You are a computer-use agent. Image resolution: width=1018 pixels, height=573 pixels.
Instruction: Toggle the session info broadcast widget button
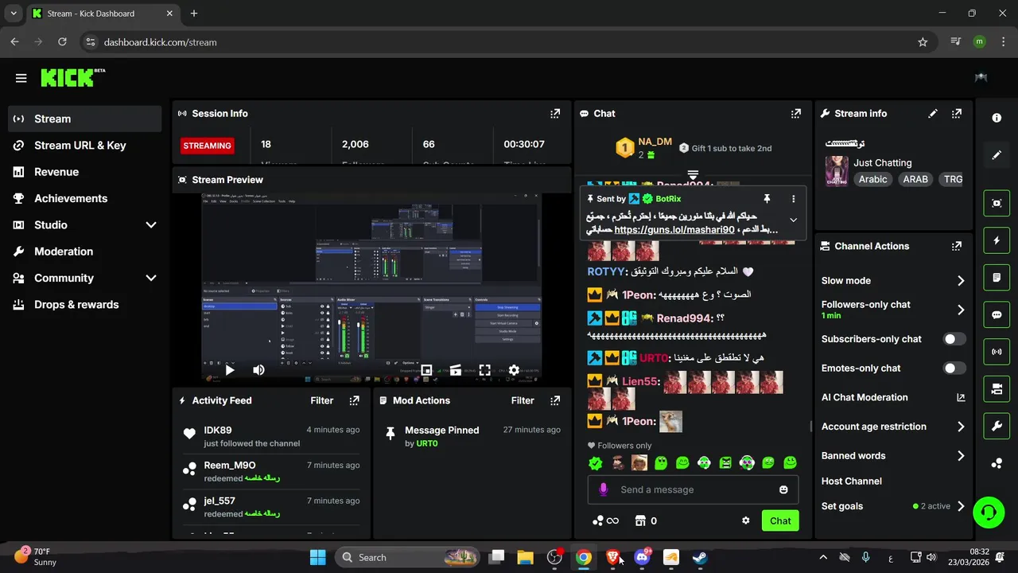(x=997, y=352)
